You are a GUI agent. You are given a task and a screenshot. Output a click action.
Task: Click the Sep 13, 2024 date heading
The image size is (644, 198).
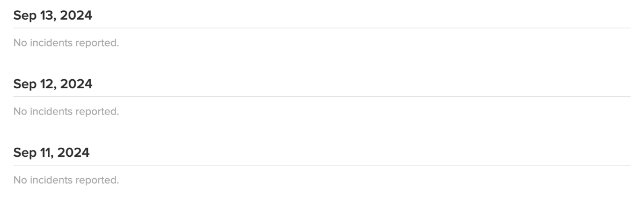pos(53,16)
